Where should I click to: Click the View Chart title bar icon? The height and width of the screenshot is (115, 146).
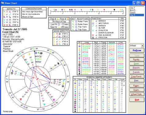click(2, 3)
